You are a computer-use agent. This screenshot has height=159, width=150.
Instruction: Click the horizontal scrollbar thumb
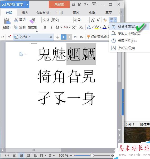33,150
